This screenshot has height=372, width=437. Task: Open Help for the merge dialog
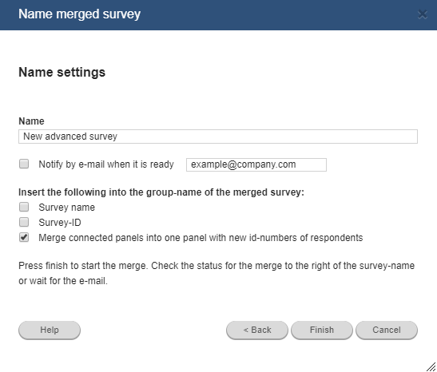[50, 330]
